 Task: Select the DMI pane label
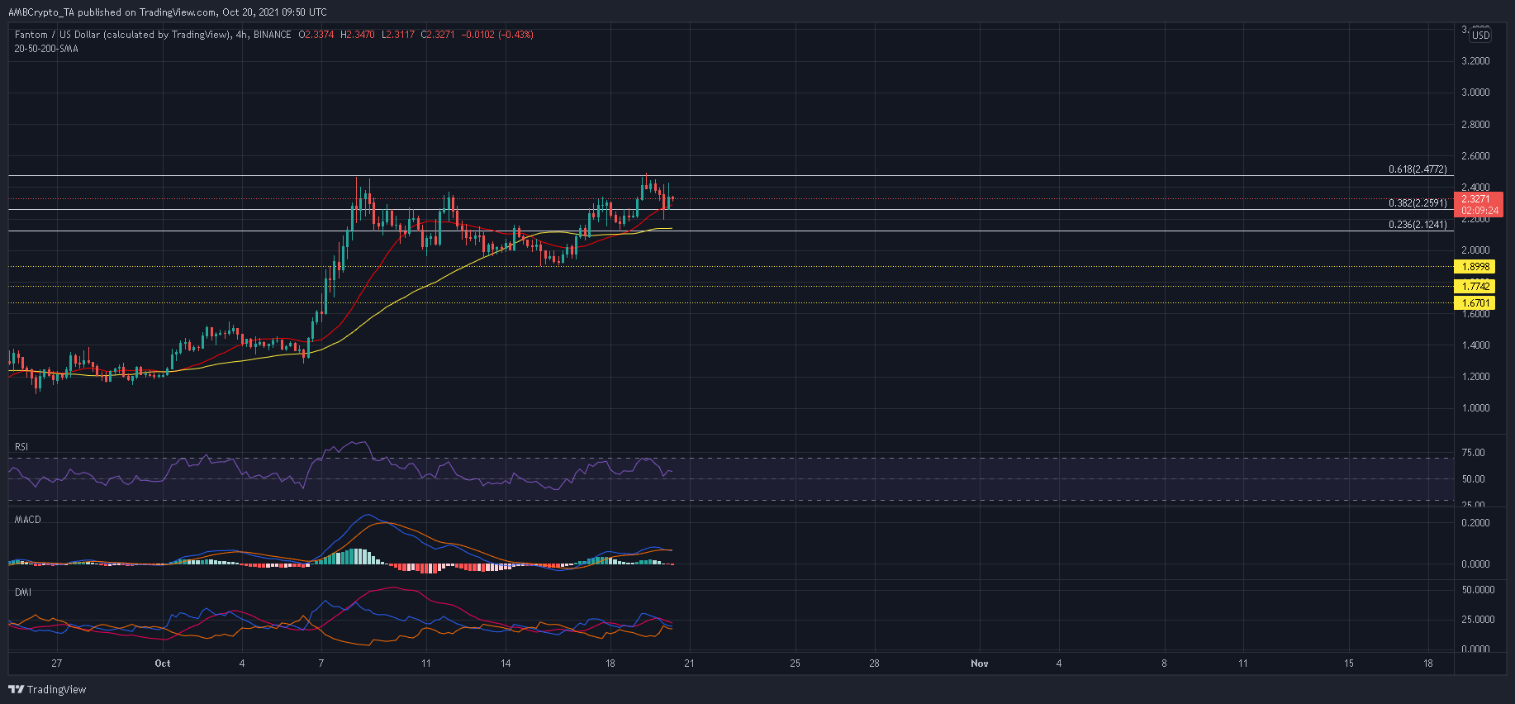tap(22, 592)
